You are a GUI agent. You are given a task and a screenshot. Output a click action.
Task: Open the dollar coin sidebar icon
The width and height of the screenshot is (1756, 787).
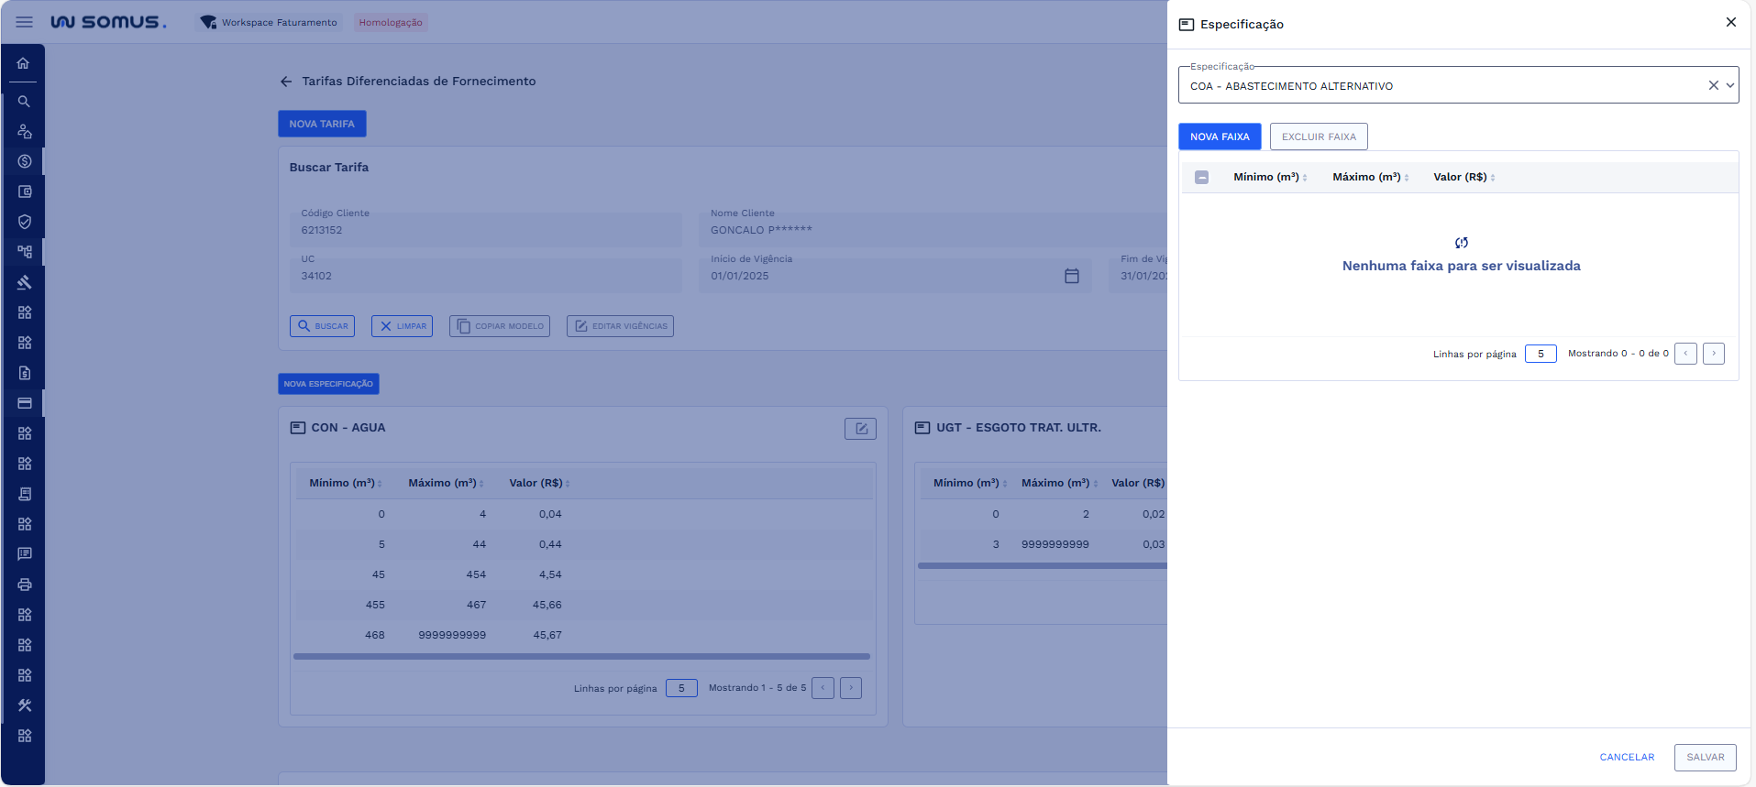click(24, 161)
